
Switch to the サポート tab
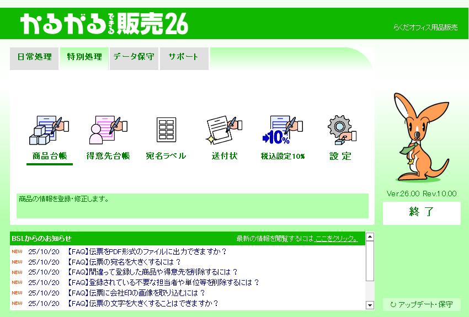[x=184, y=57]
